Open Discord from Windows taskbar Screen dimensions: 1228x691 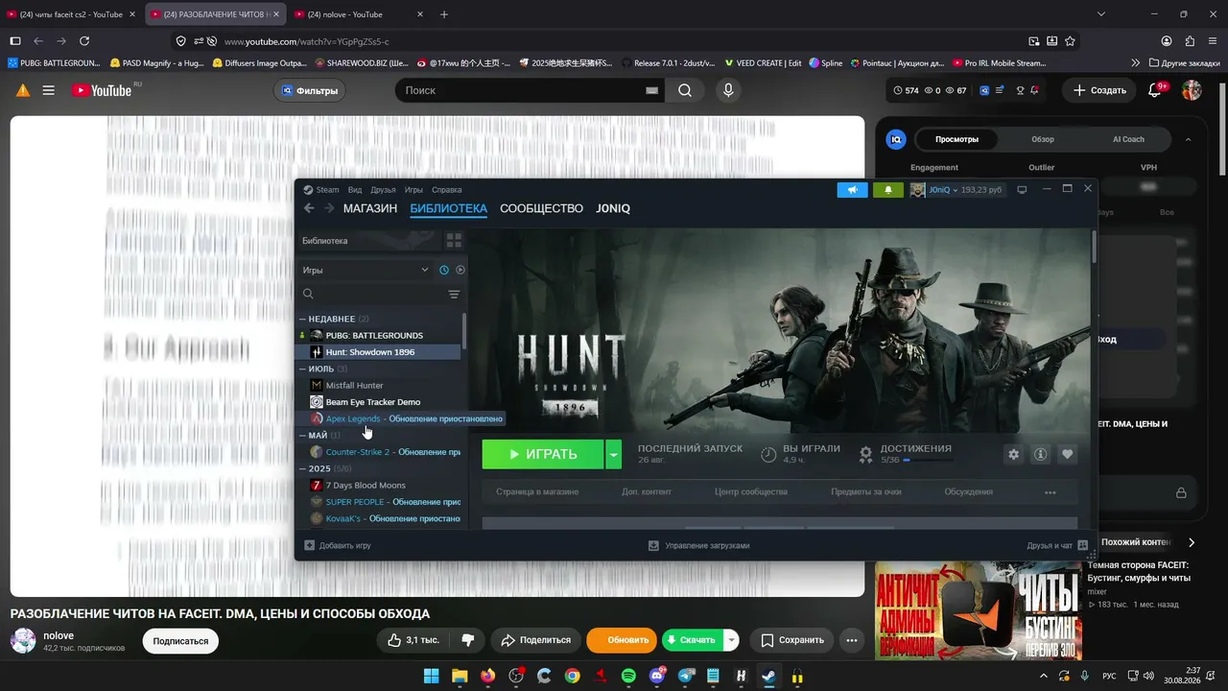658,676
